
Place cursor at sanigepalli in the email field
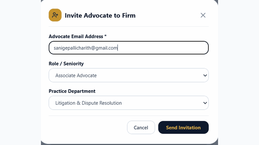point(63,48)
